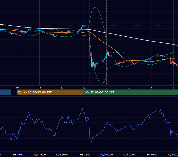The image size is (178, 157).
Task: Click the 12/3 18:00 label on oscillator axis
Action: [40, 154]
